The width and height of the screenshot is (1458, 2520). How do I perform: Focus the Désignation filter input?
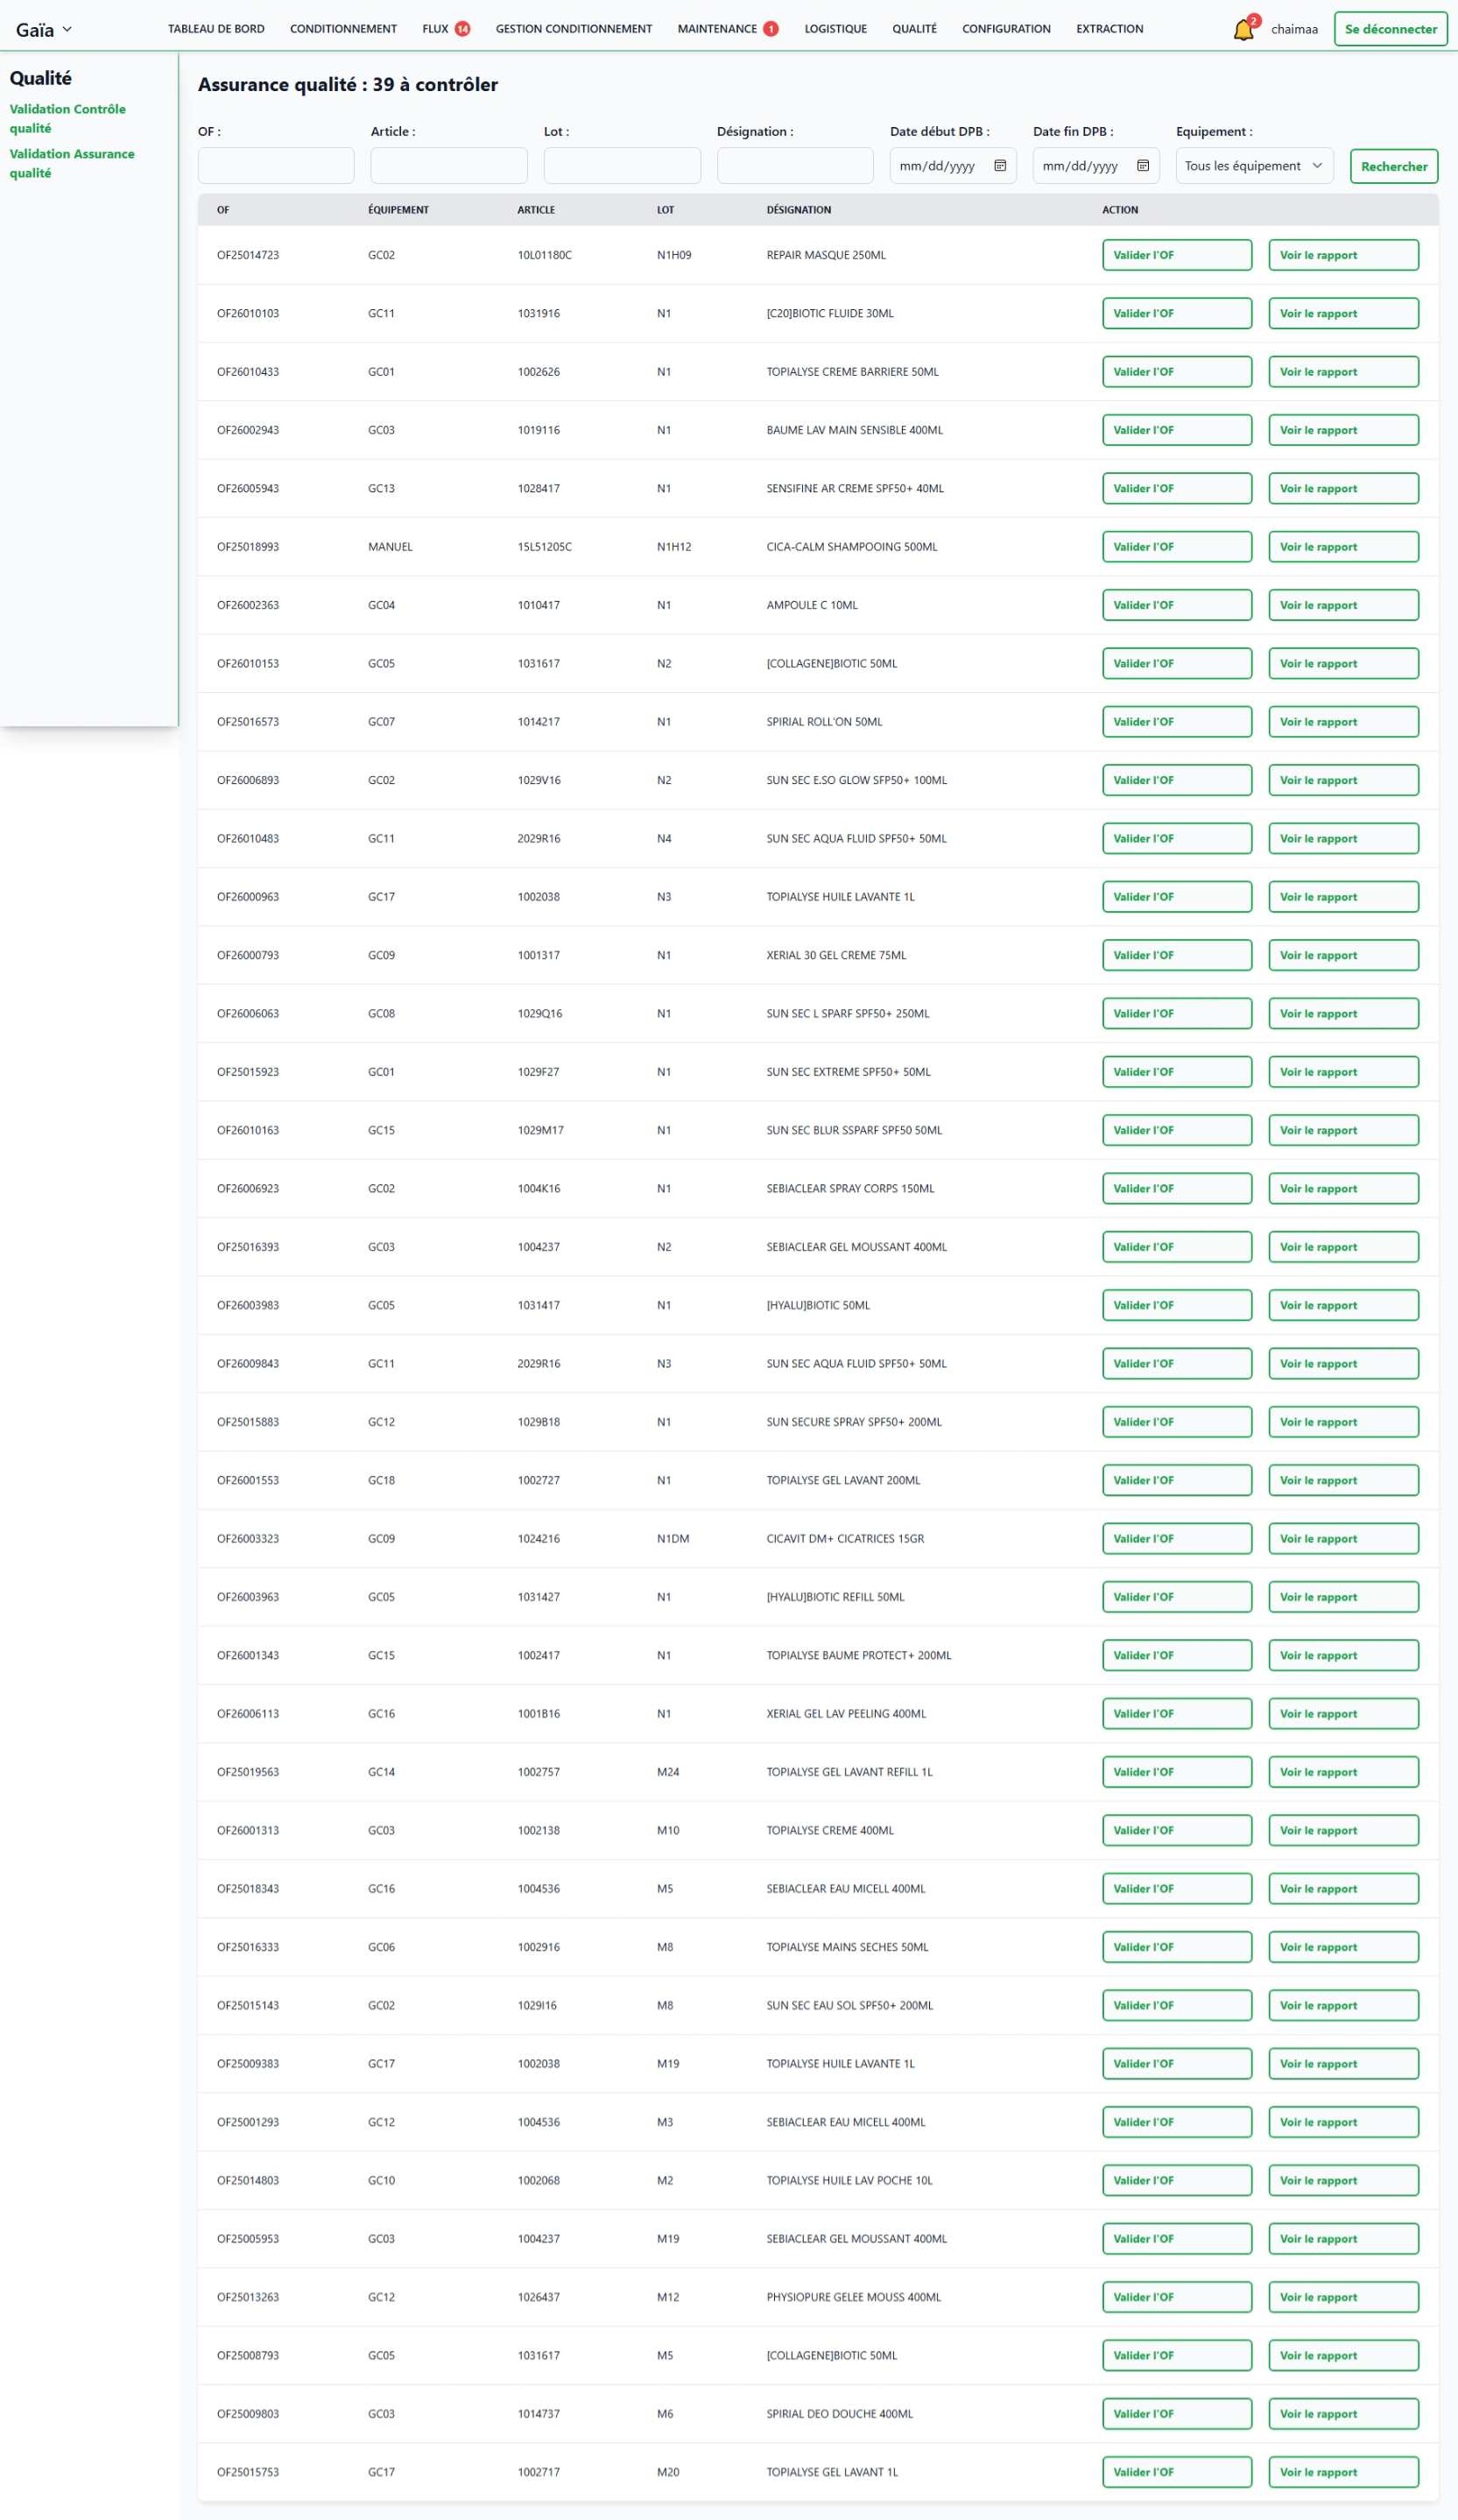pyautogui.click(x=795, y=166)
